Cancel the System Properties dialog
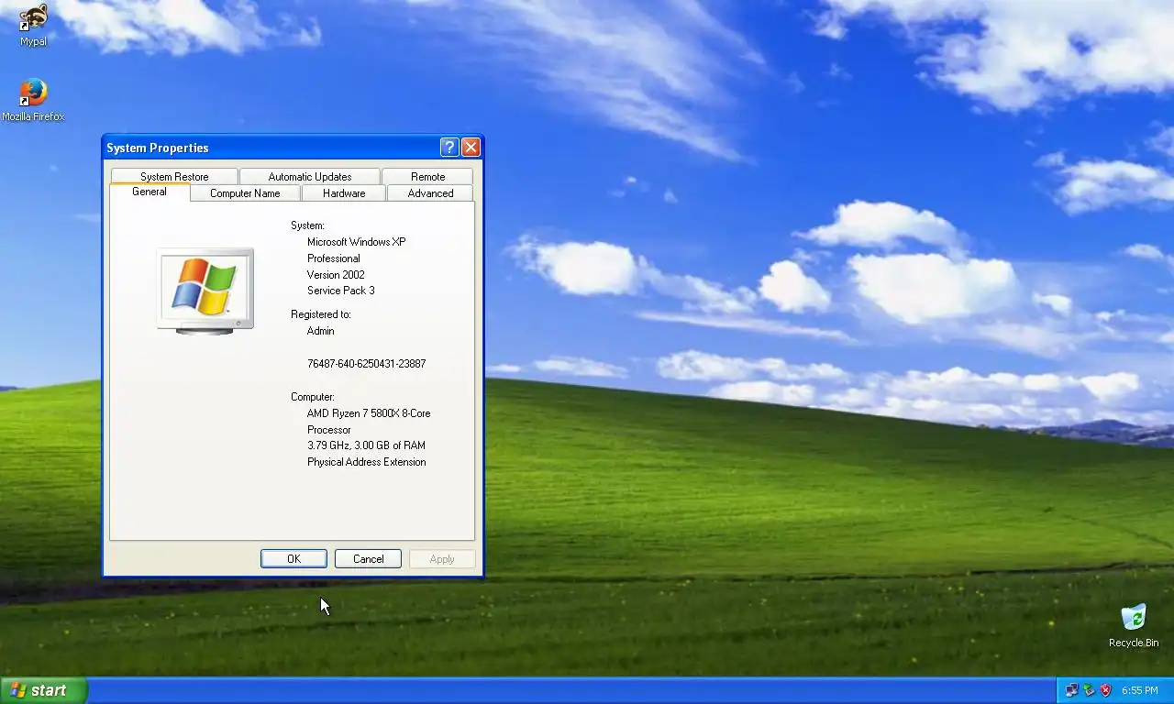This screenshot has height=704, width=1174. click(x=368, y=559)
